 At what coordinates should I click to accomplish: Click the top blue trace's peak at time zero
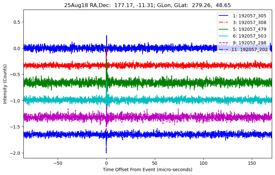[106, 36]
